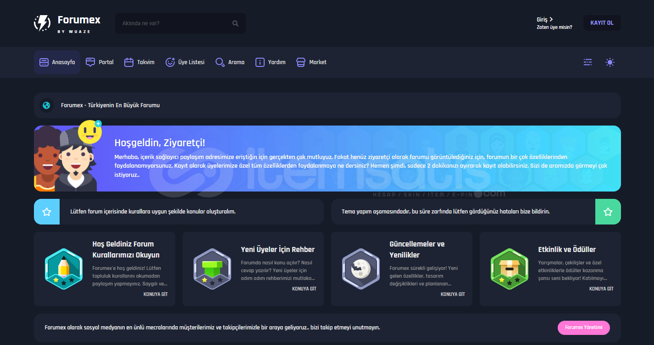This screenshot has width=654, height=345.
Task: Expand the side menu list icon
Action: (587, 62)
